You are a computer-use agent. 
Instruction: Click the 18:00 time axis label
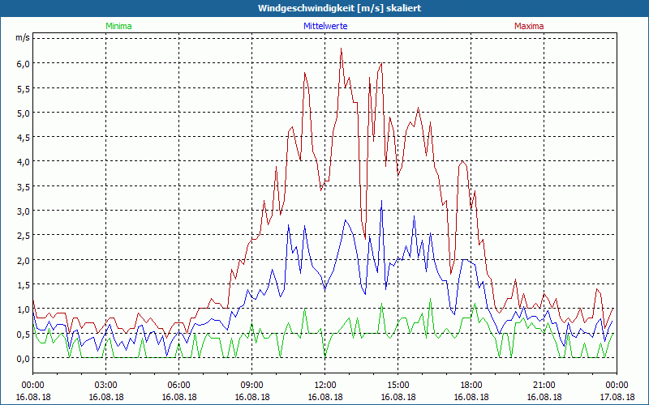tap(471, 386)
